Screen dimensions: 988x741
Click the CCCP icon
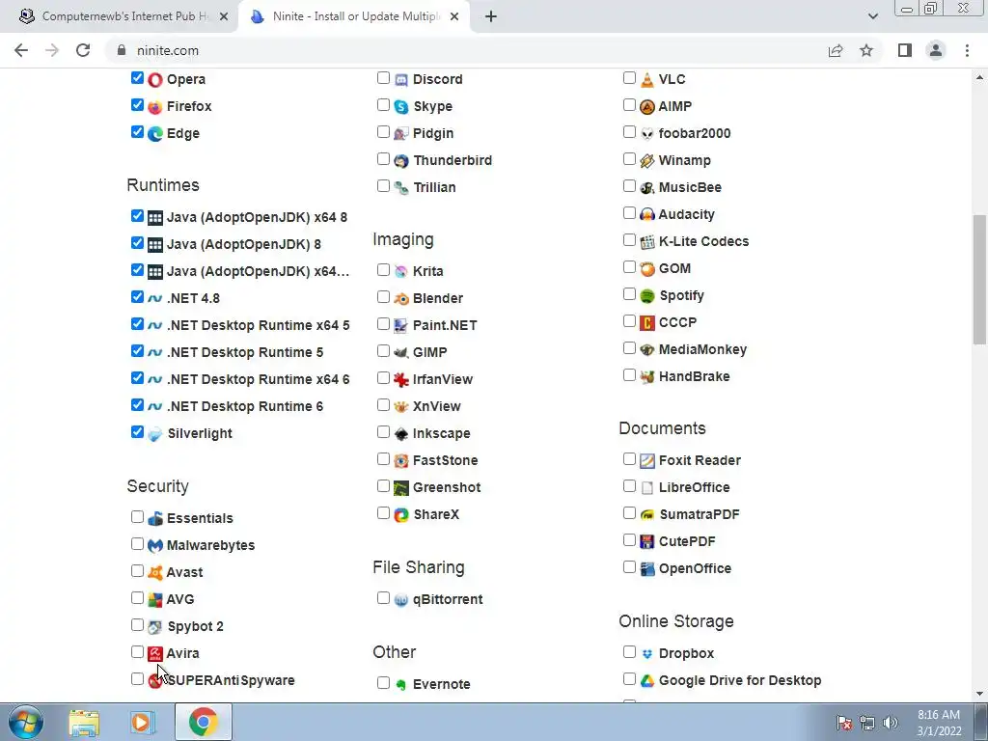(647, 322)
